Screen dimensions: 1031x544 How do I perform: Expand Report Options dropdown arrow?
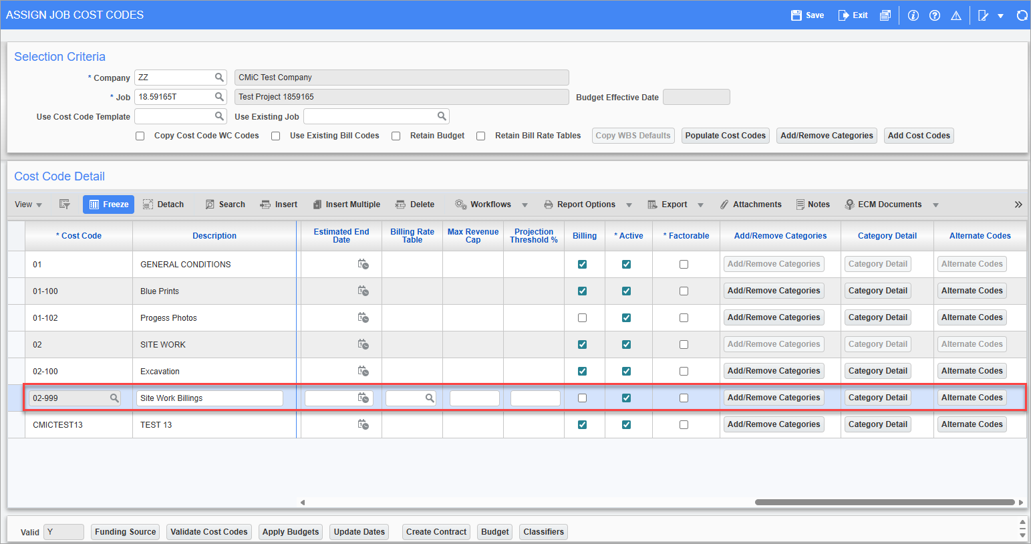tap(629, 205)
